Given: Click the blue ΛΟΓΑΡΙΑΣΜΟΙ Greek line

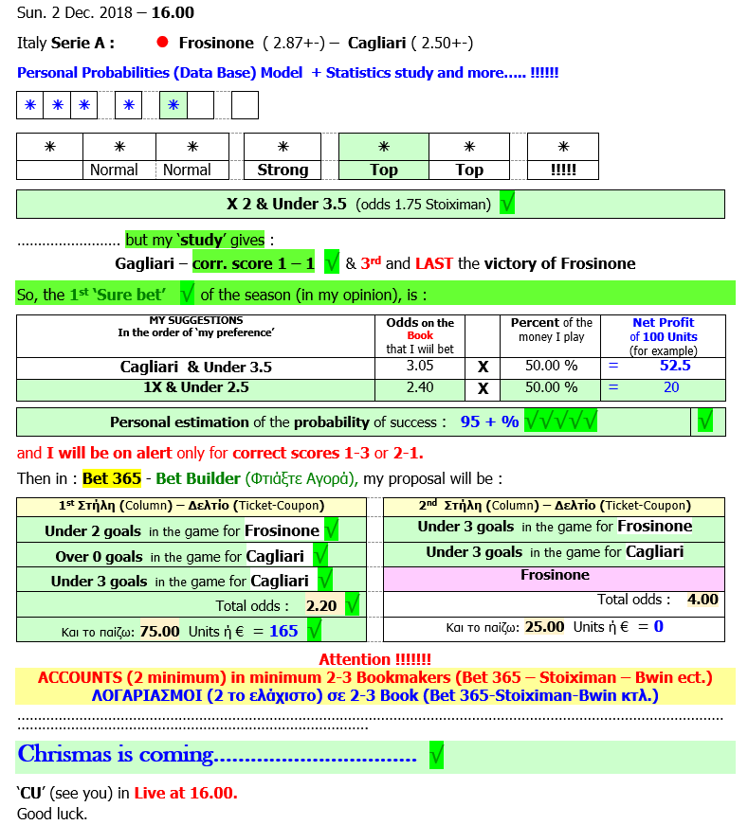Looking at the screenshot, I should click(x=375, y=695).
